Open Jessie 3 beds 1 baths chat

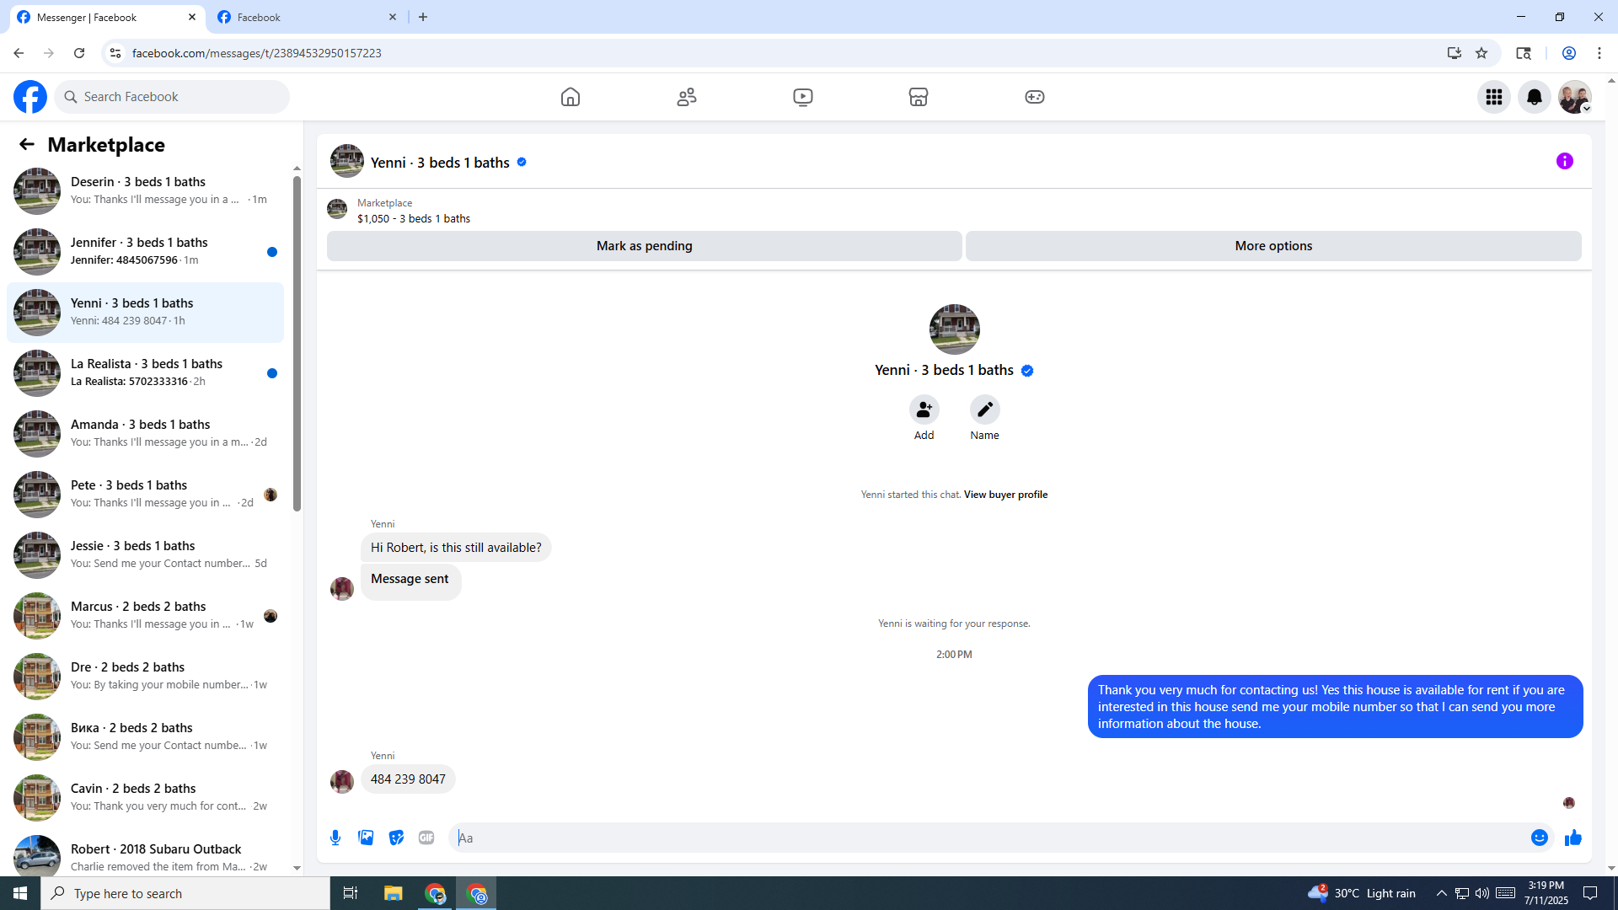[146, 555]
